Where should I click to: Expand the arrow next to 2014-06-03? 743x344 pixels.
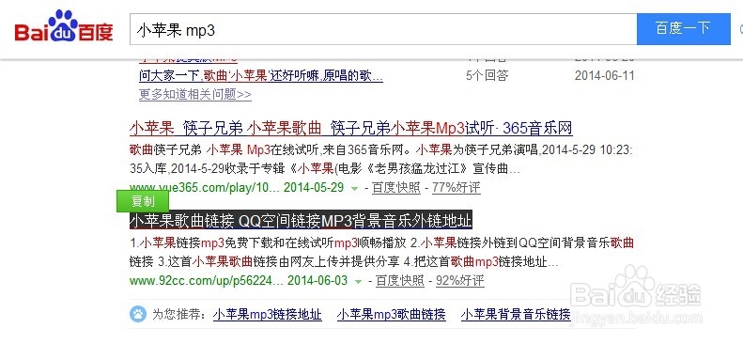358,281
